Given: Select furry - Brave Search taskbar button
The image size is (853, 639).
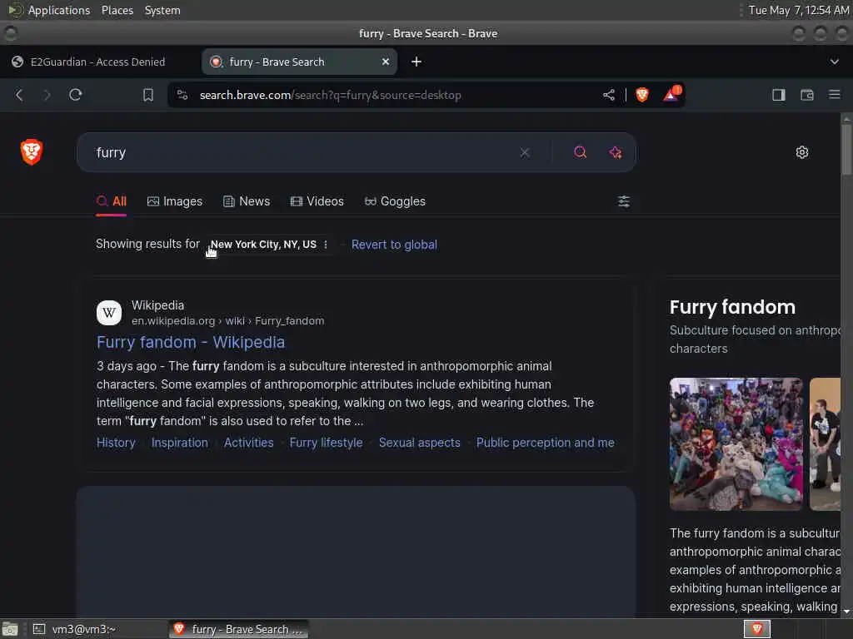Looking at the screenshot, I should tap(239, 629).
